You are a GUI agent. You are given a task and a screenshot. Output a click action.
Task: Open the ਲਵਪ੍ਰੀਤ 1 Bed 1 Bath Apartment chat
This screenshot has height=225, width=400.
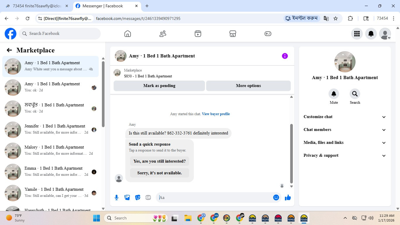(50, 109)
